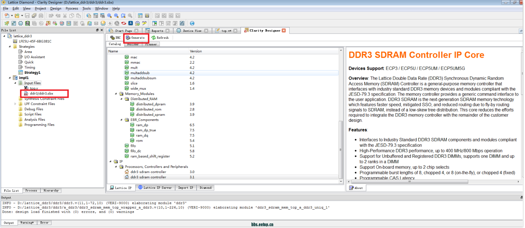Open the Process menu

(72, 9)
